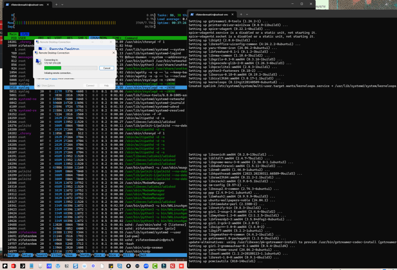Click the red SE taskbar icon

[x=173, y=266]
